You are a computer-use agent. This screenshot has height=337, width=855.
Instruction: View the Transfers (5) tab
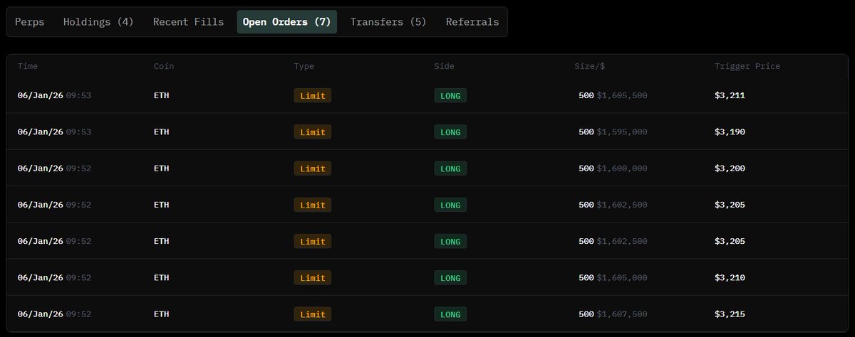pyautogui.click(x=388, y=22)
